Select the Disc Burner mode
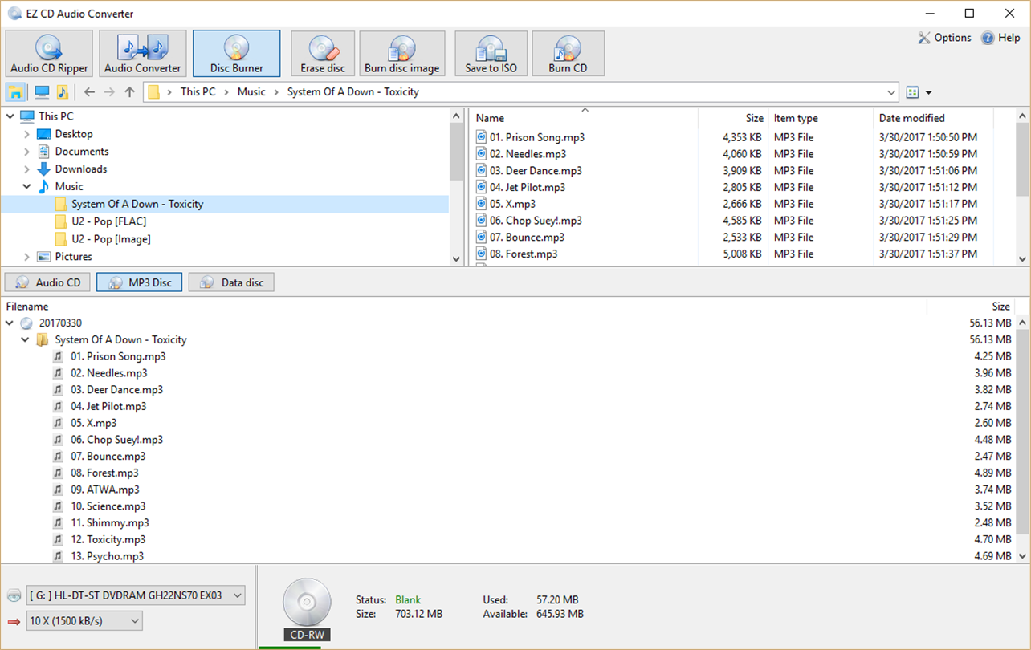 pyautogui.click(x=237, y=54)
